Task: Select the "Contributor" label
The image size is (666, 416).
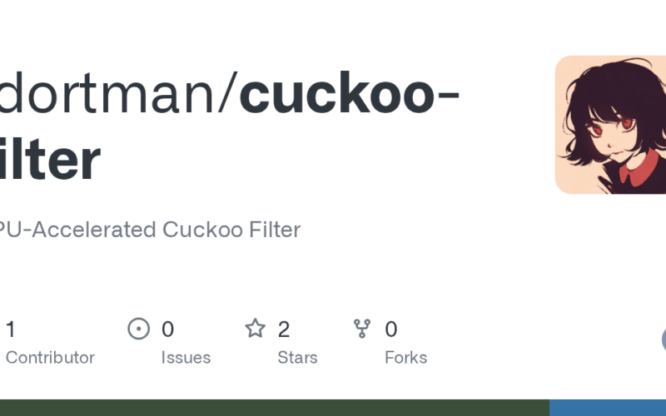Action: (x=50, y=358)
